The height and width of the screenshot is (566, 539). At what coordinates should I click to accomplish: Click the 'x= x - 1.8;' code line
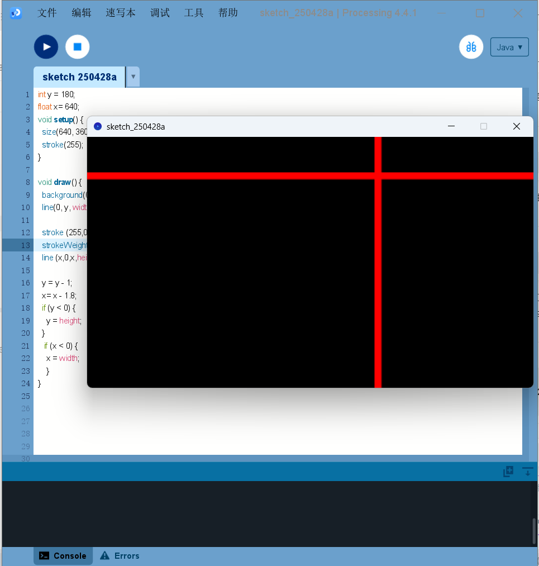pos(59,296)
